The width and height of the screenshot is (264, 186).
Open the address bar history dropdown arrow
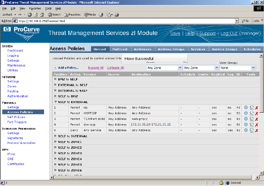237,21
